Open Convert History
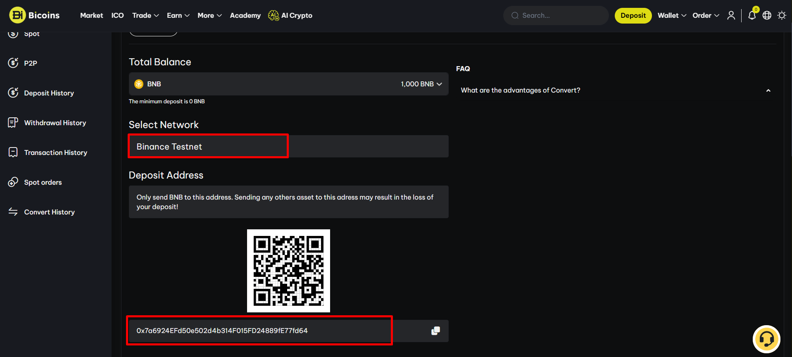792x357 pixels. (x=49, y=212)
